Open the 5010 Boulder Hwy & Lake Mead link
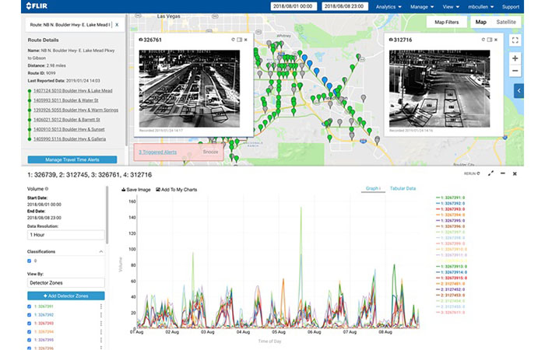545x350 pixels. pyautogui.click(x=72, y=91)
